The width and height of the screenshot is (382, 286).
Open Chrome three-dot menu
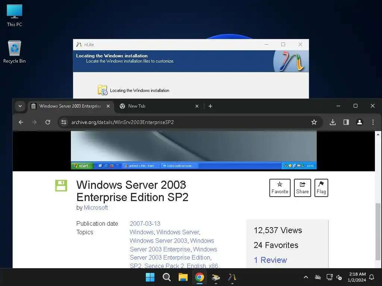point(373,122)
